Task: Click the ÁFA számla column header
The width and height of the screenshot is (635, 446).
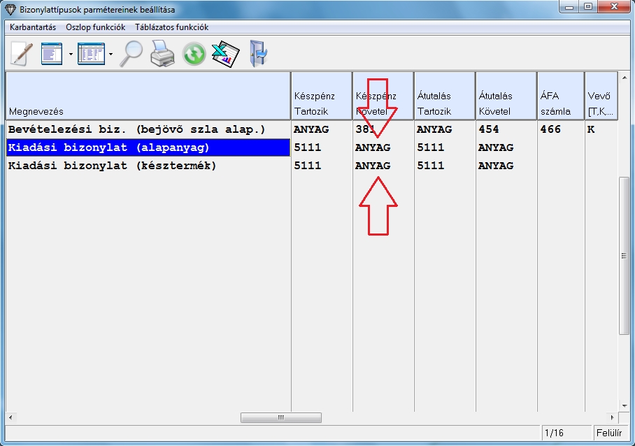Action: [x=560, y=96]
